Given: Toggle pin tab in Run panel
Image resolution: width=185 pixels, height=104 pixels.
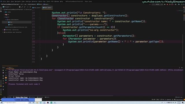Looking at the screenshot, I should click(x=3, y=90).
